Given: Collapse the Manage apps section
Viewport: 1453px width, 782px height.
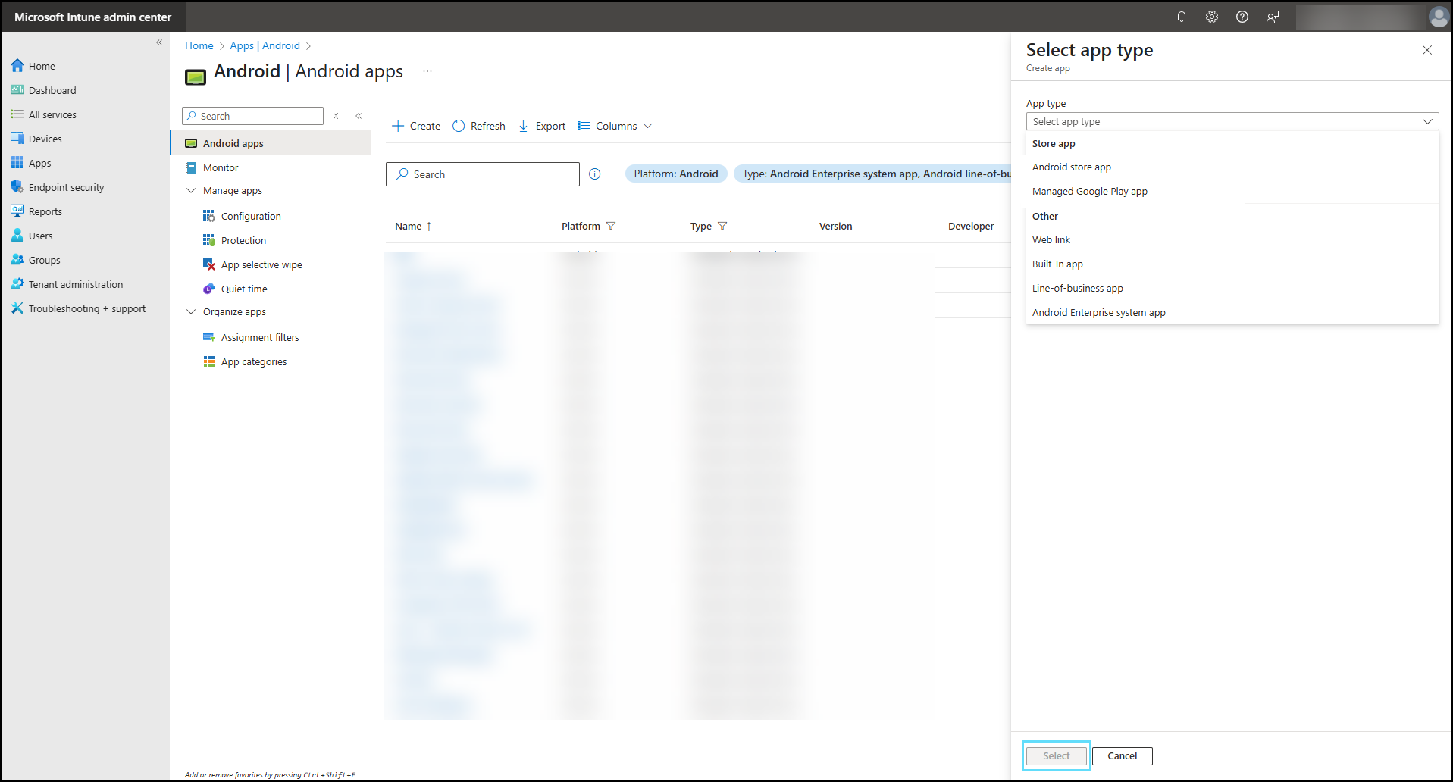Looking at the screenshot, I should pos(191,191).
